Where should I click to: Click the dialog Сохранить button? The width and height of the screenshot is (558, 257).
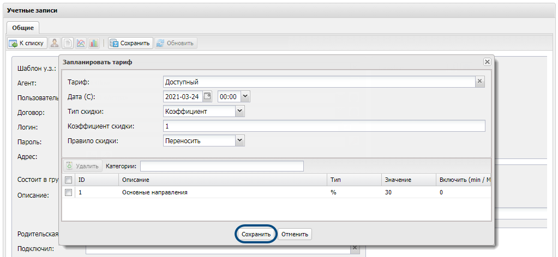(x=256, y=234)
